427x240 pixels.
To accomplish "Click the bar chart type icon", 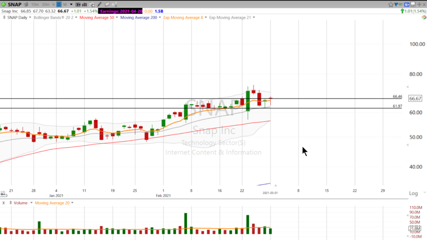I will [x=85, y=4].
